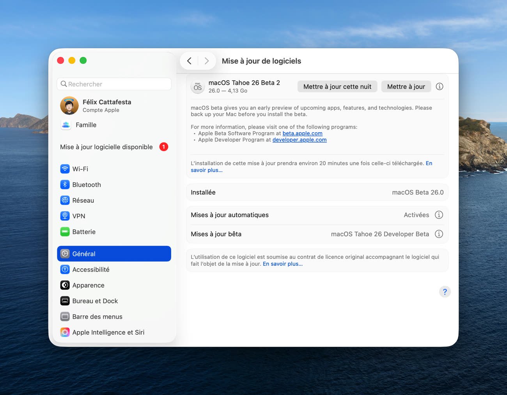Open Apple Intelligence et Siri label

[108, 332]
